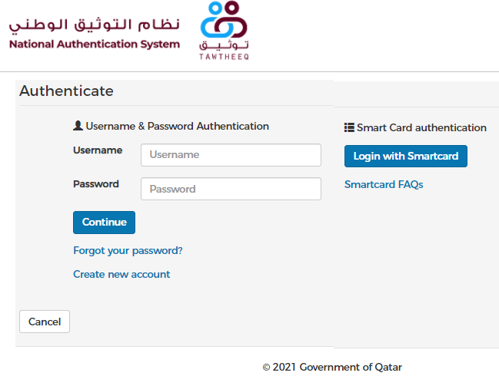The width and height of the screenshot is (499, 386).
Task: Click Login with Smartcard button
Action: pyautogui.click(x=406, y=156)
